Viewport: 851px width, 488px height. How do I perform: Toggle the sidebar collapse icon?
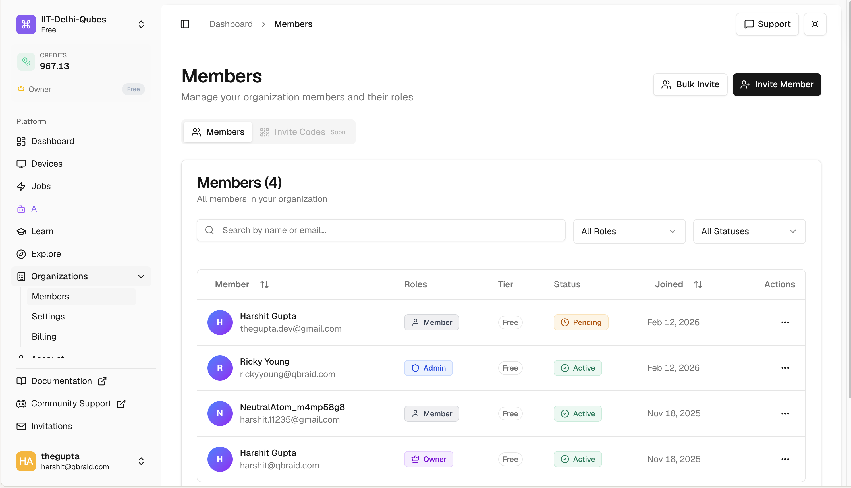[185, 24]
